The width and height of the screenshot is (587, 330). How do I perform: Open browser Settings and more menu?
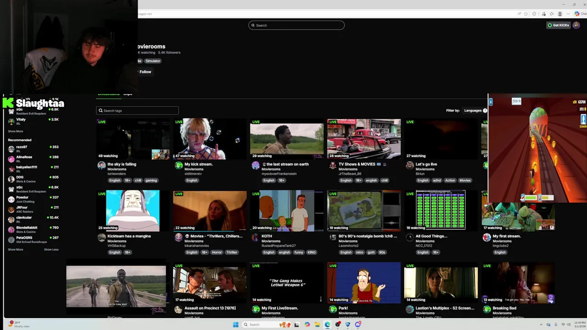click(569, 14)
